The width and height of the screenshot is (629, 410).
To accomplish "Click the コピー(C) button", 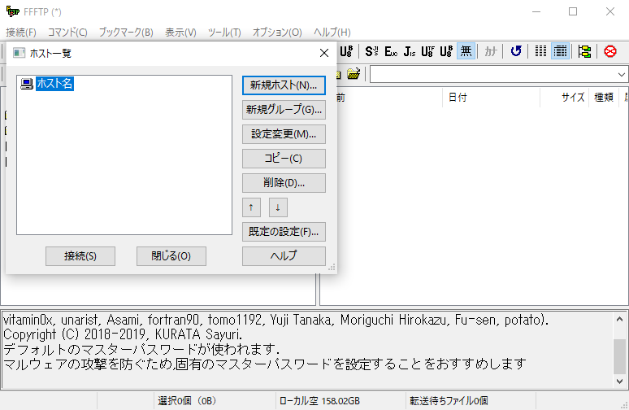I will coord(284,159).
